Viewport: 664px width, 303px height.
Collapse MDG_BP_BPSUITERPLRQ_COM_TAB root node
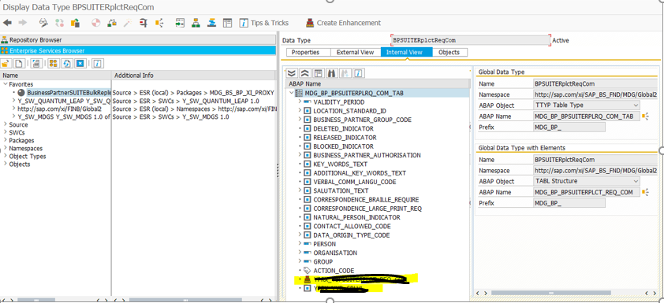pyautogui.click(x=291, y=93)
